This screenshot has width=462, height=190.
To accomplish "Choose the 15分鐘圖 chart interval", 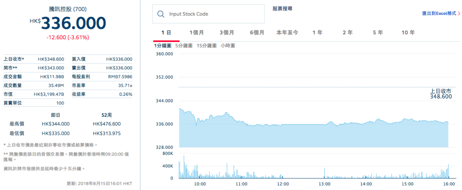I will coord(207,46).
